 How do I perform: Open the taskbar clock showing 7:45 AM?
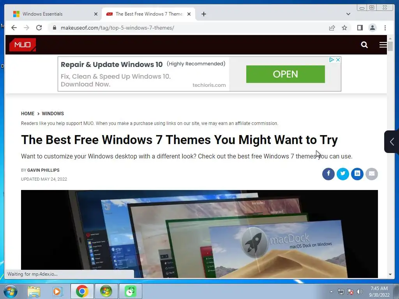[379, 292]
